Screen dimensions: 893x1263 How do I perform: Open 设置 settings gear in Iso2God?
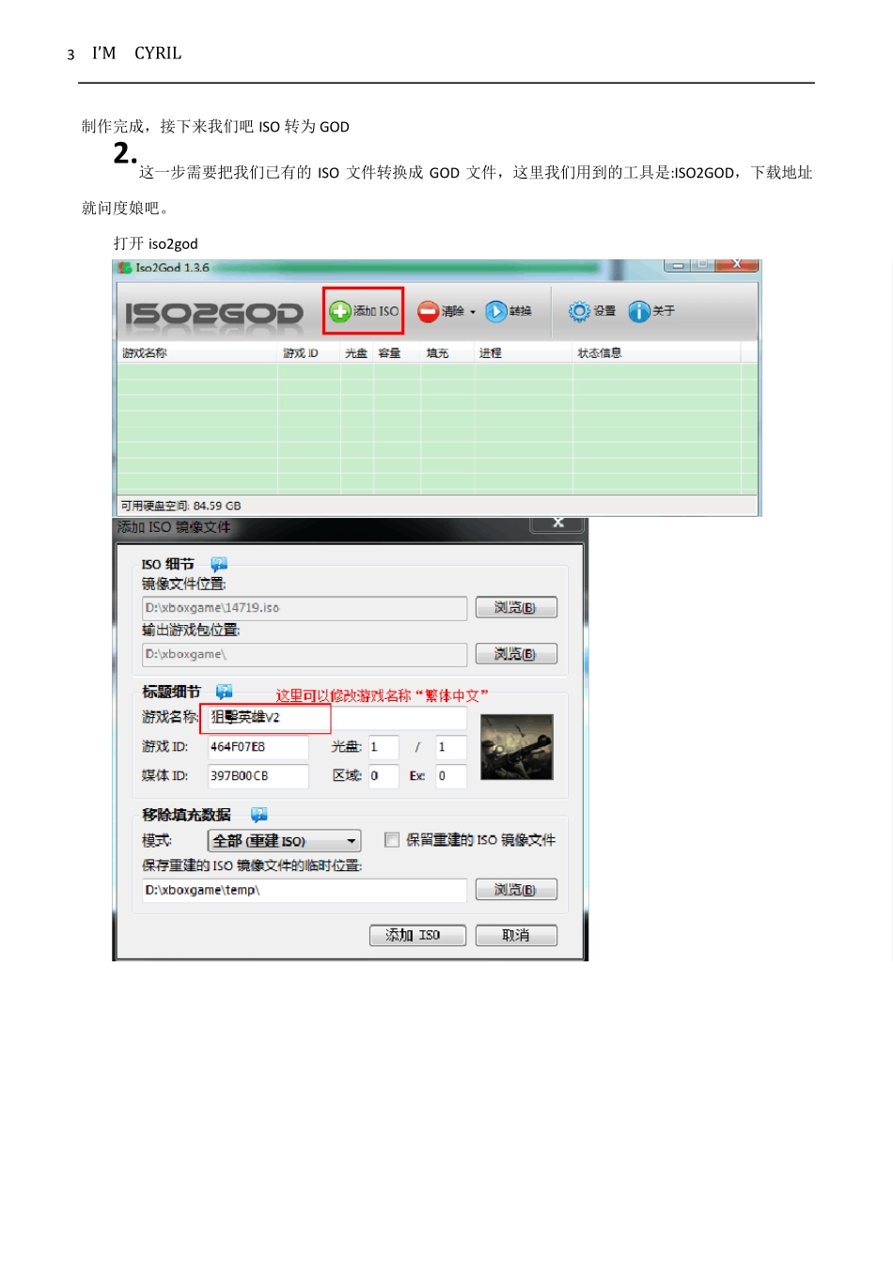(x=579, y=311)
